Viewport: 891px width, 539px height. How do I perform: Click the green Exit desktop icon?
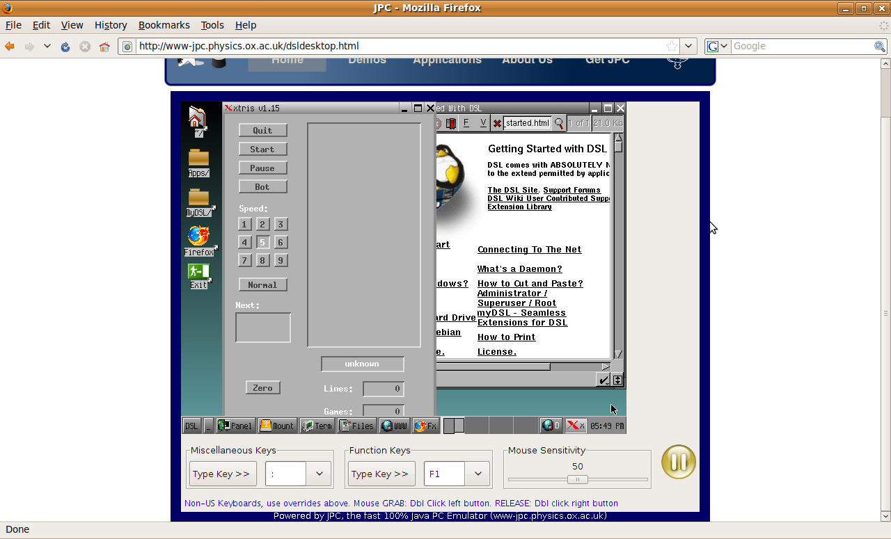[x=198, y=273]
